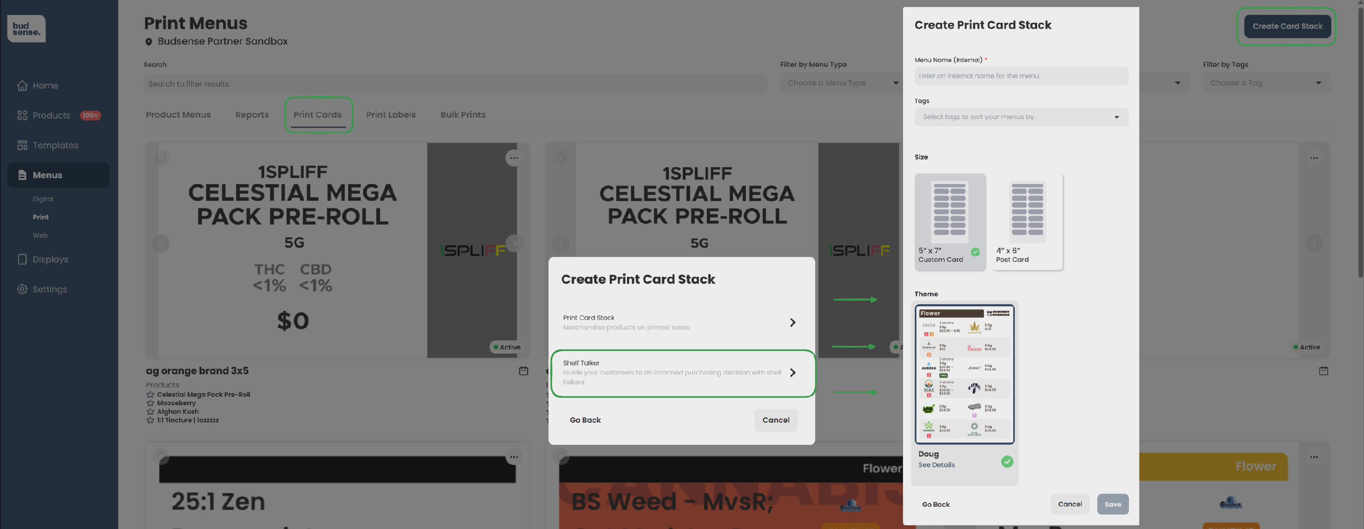The height and width of the screenshot is (529, 1364).
Task: Open Templates in the sidebar
Action: click(x=48, y=145)
